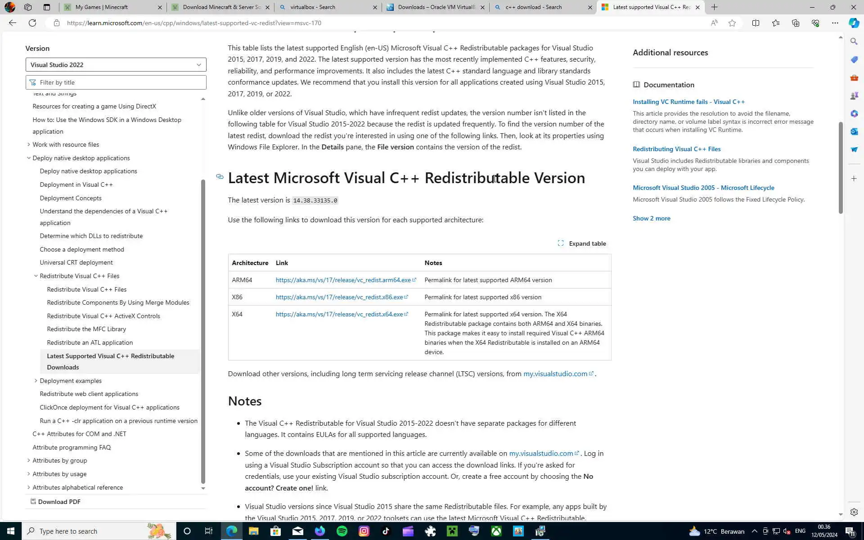Open Spotify from the taskbar
864x540 pixels.
342,531
